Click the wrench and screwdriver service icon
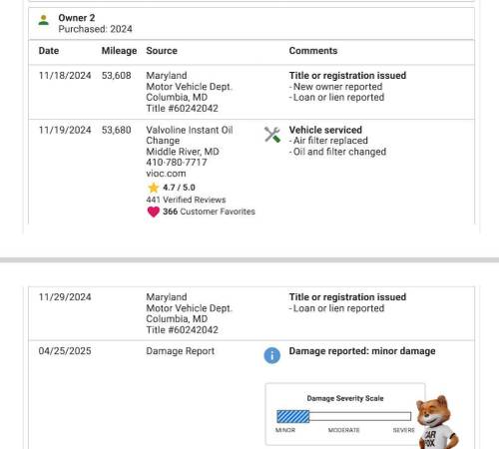499x449 pixels. point(272,135)
